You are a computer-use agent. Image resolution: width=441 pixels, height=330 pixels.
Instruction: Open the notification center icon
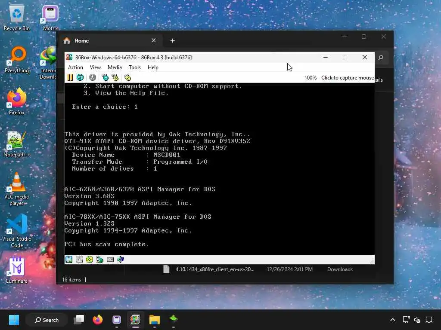[429, 320]
